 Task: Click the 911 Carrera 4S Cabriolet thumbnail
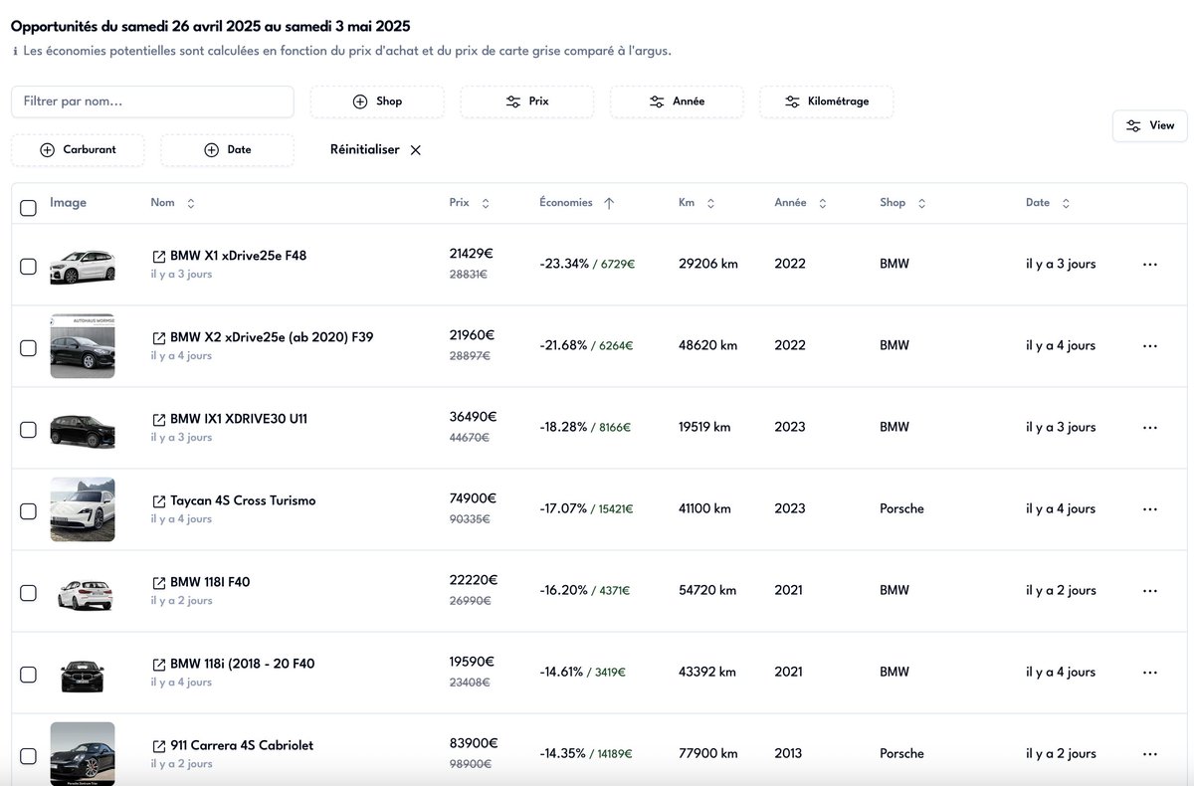tap(83, 753)
